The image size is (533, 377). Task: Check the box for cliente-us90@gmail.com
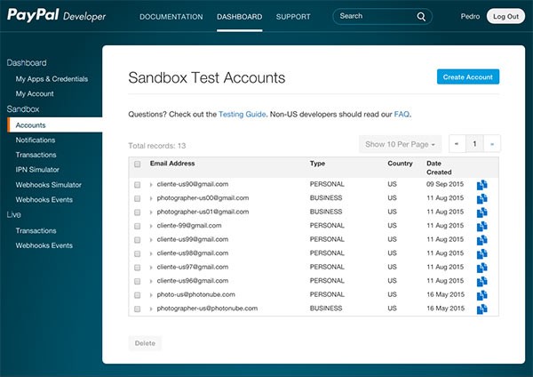pos(138,185)
